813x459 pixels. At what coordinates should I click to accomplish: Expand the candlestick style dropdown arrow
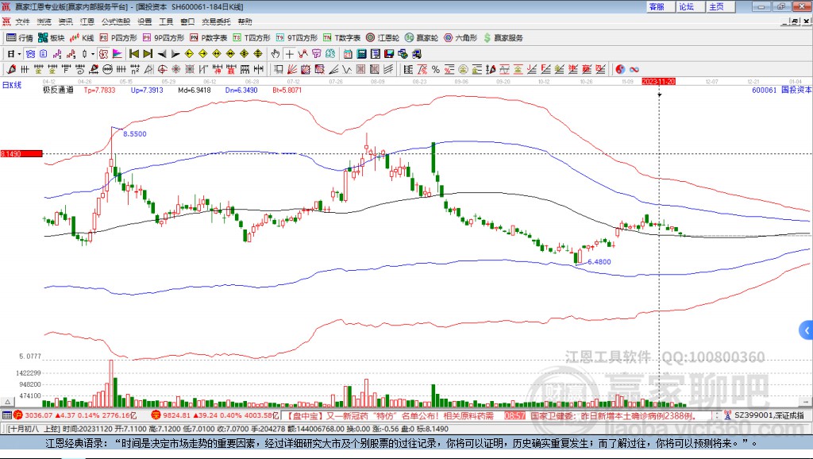[x=93, y=54]
